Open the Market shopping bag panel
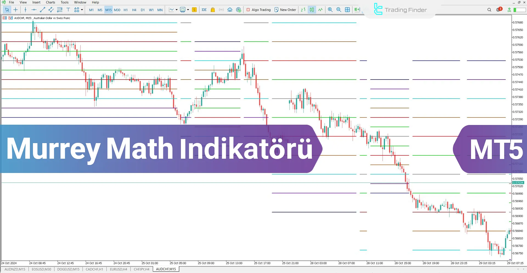This screenshot has height=273, width=527. click(213, 10)
